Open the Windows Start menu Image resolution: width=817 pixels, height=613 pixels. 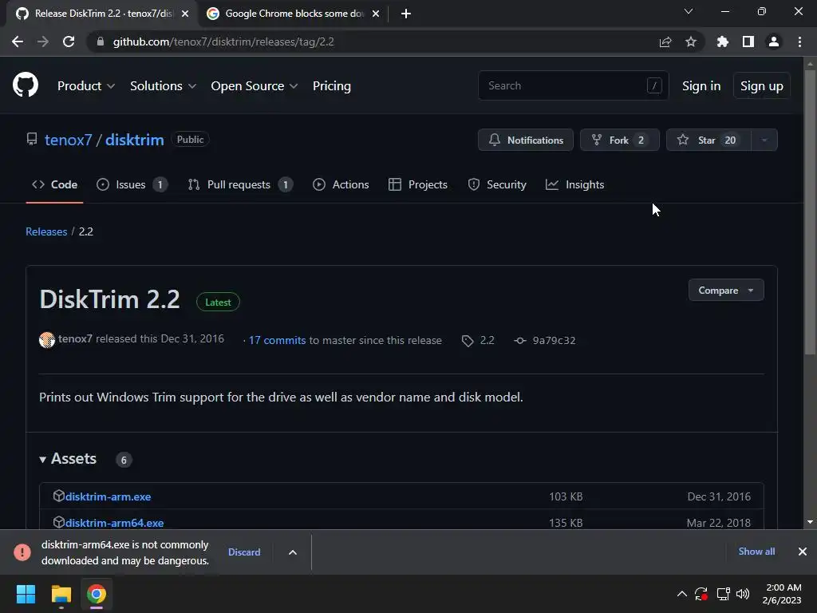point(26,594)
